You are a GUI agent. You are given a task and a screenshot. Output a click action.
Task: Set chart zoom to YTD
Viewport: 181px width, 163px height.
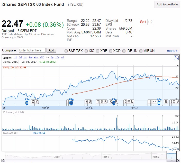click(x=42, y=58)
